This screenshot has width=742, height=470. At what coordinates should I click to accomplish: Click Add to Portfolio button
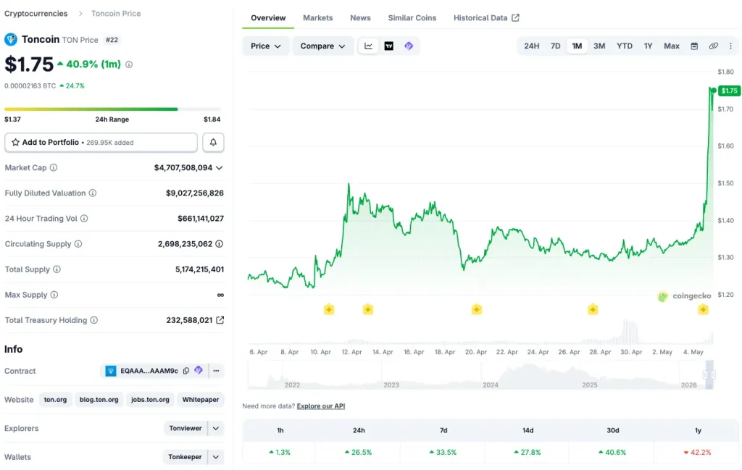(101, 143)
